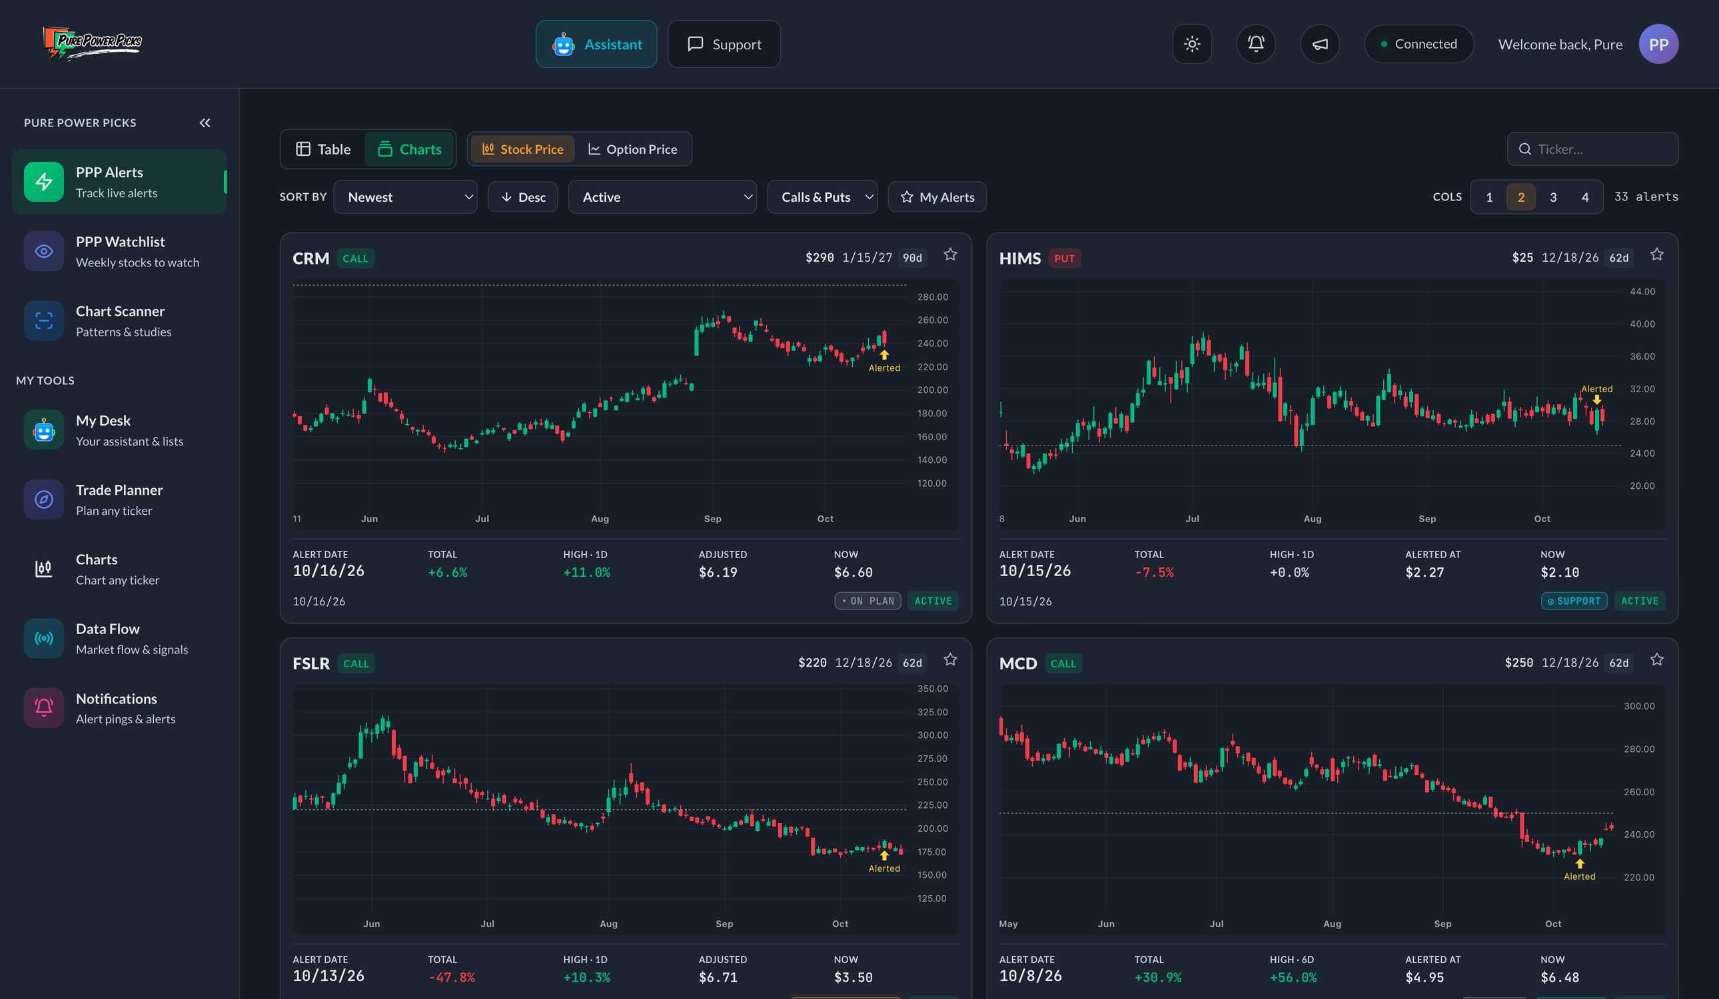Image resolution: width=1719 pixels, height=999 pixels.
Task: Open Chart Scanner scan icon
Action: [x=44, y=320]
